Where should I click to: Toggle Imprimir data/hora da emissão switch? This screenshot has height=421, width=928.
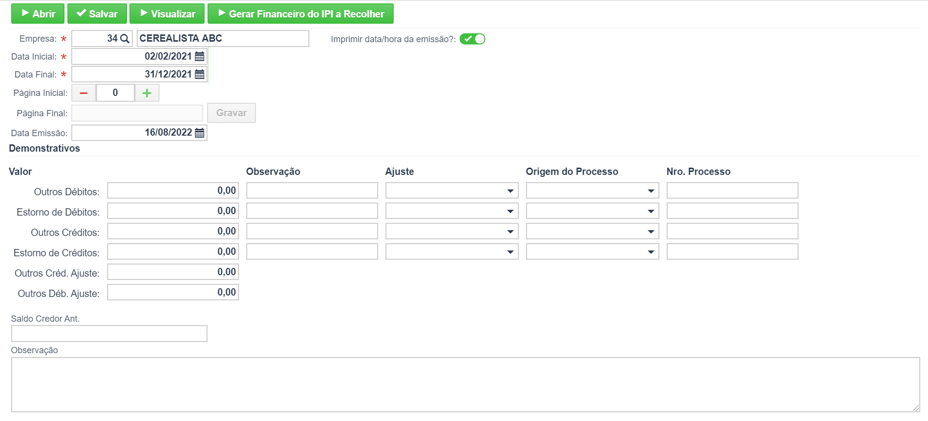pyautogui.click(x=472, y=39)
